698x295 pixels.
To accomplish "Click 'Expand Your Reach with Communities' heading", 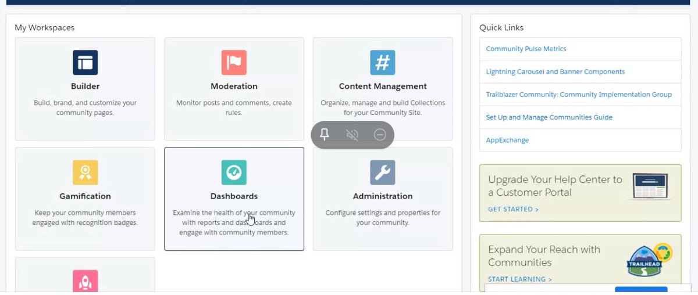I will tap(544, 256).
